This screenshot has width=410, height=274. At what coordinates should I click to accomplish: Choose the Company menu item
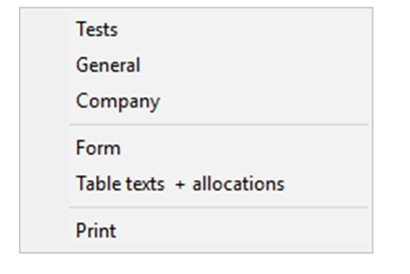coord(118,101)
